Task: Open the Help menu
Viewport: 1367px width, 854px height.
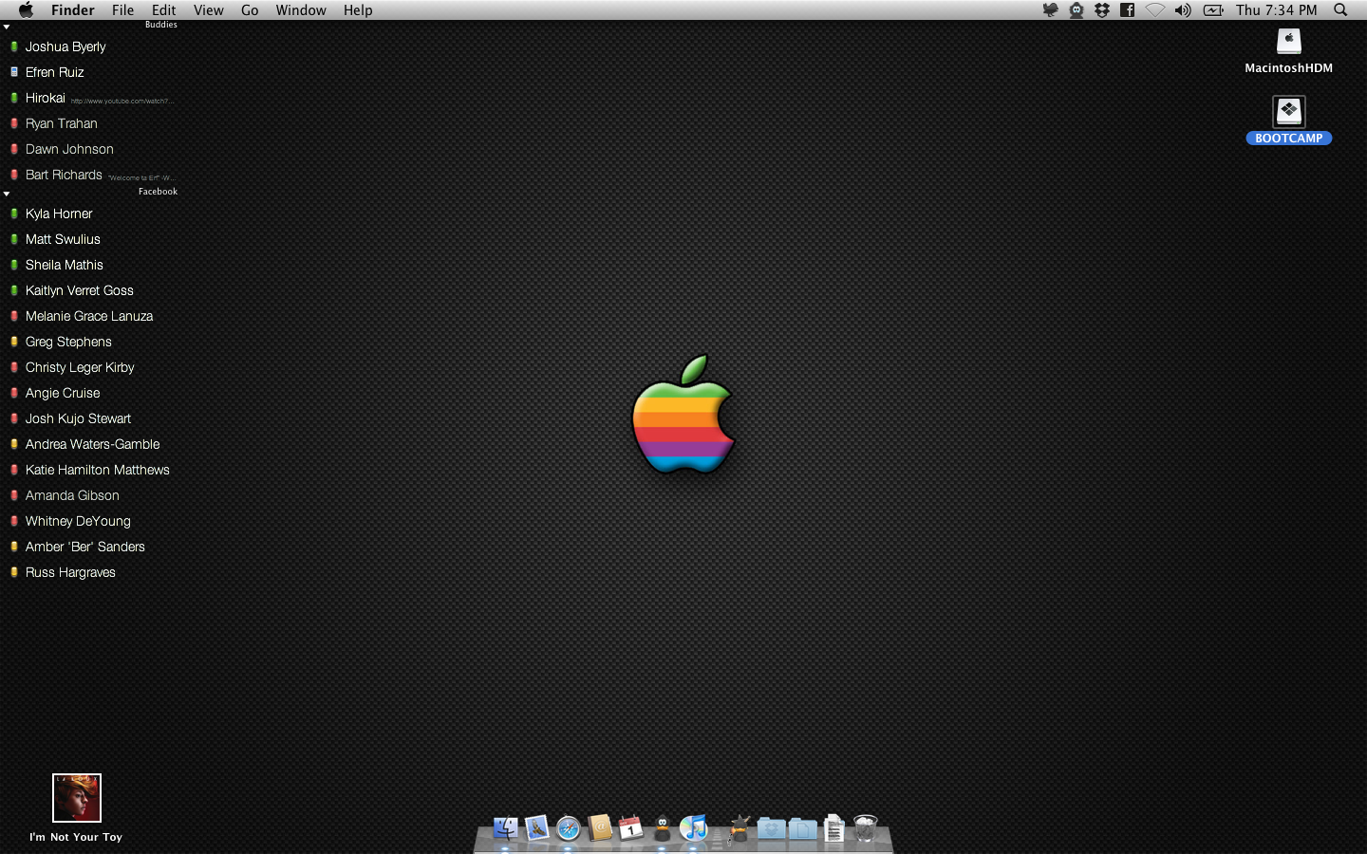Action: 358,10
